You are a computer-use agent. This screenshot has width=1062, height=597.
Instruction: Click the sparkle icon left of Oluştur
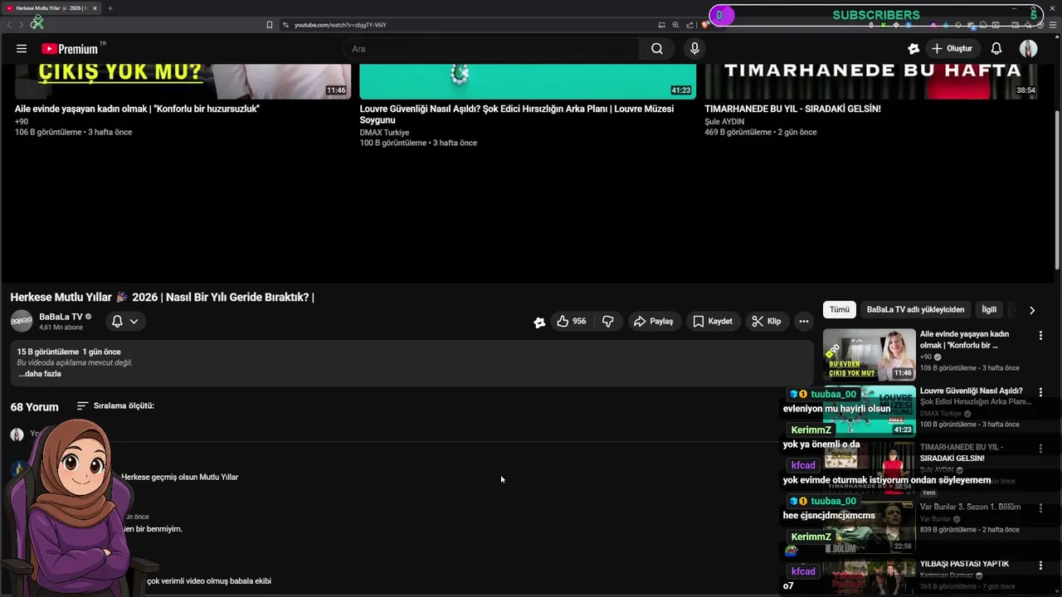[x=913, y=49]
